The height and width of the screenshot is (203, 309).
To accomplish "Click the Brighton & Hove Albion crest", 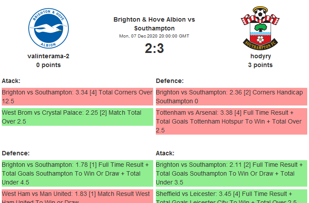I will pos(48,28).
